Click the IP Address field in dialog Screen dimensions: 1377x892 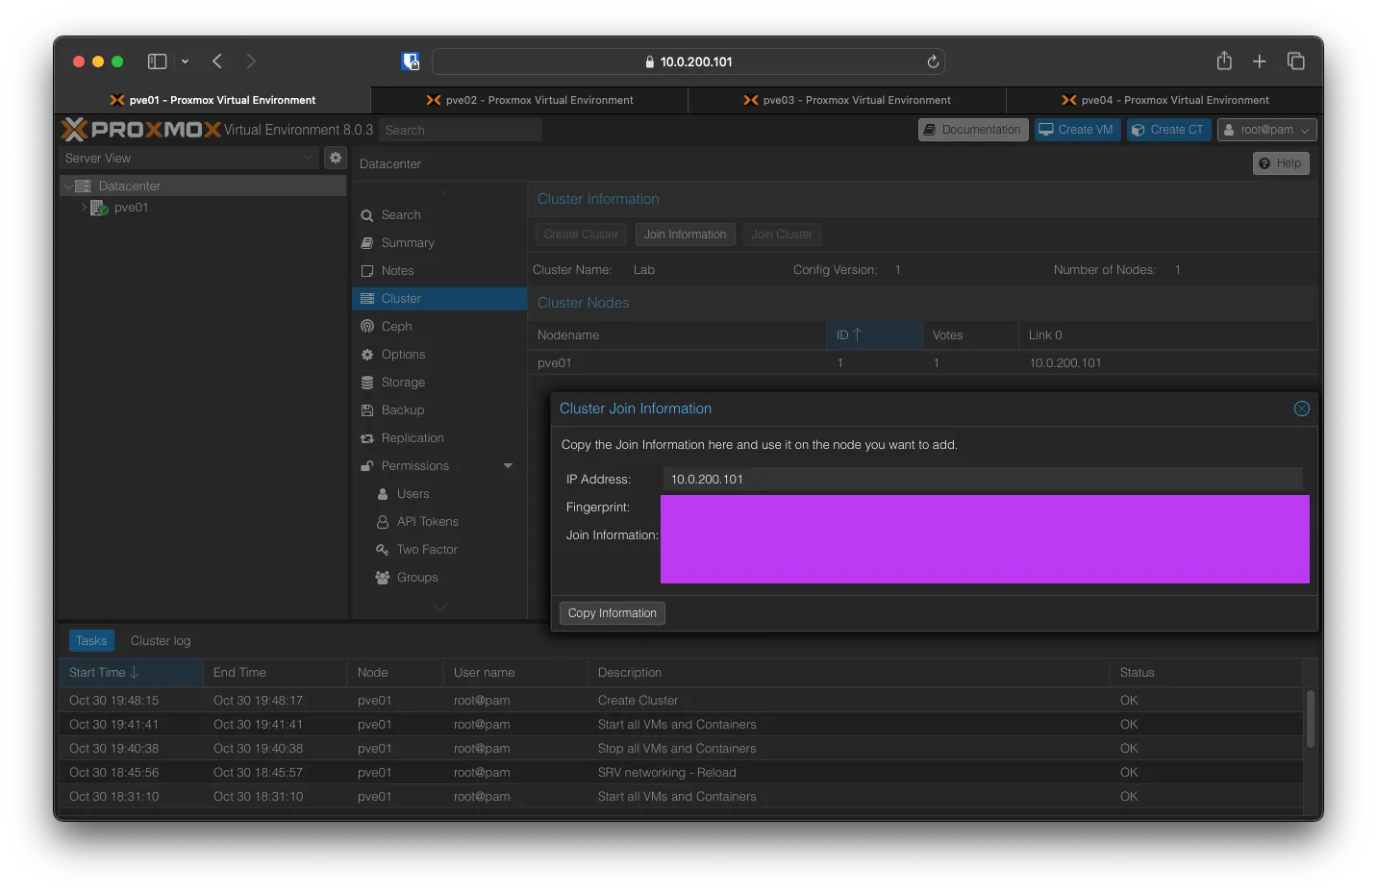pyautogui.click(x=983, y=479)
